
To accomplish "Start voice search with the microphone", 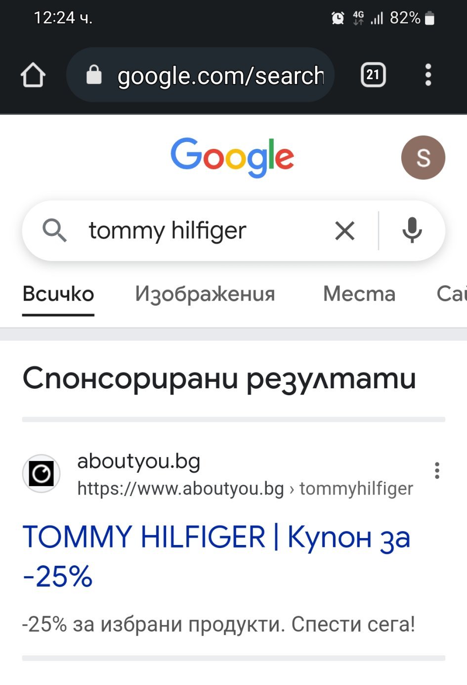I will click(412, 230).
